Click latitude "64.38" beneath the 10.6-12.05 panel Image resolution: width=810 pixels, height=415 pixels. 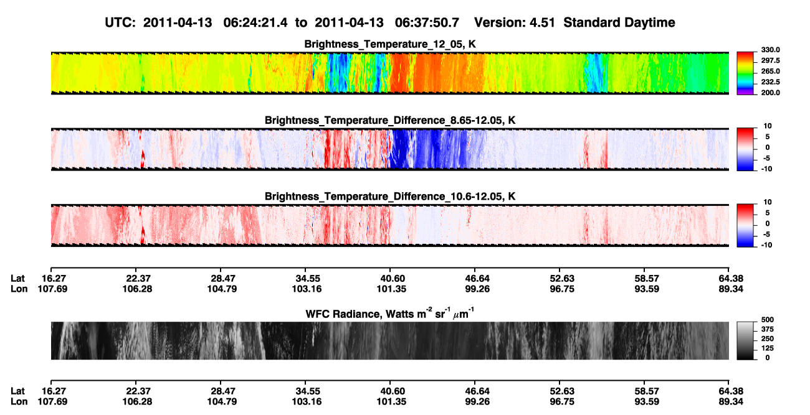pyautogui.click(x=730, y=278)
